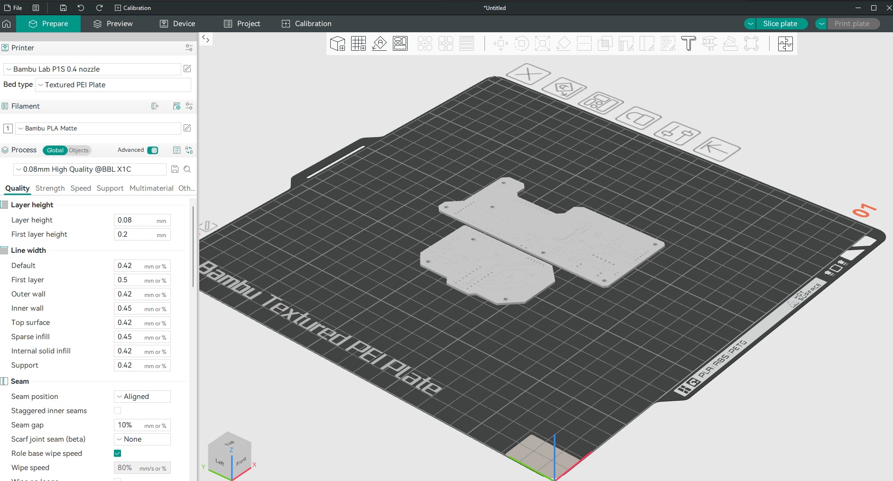Select the Cut tool

[x=584, y=44]
